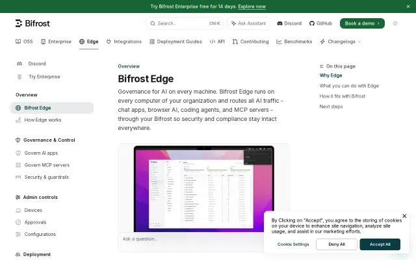Select the Edge tab
416x260 pixels.
pyautogui.click(x=88, y=42)
